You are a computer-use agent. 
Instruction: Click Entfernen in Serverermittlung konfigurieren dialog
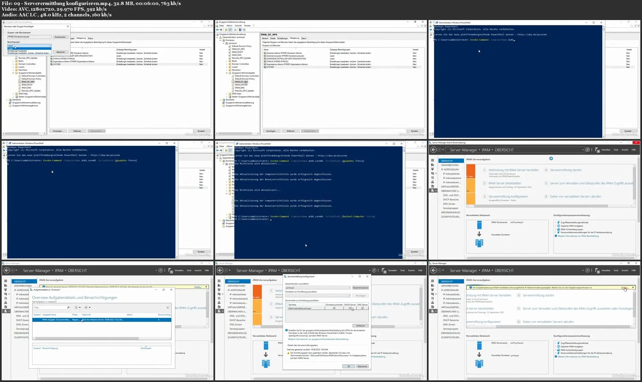(x=360, y=326)
